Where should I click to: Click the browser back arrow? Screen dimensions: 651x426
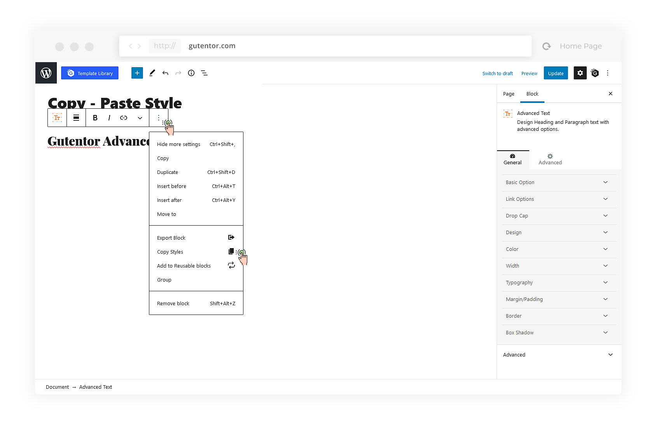[x=130, y=46]
